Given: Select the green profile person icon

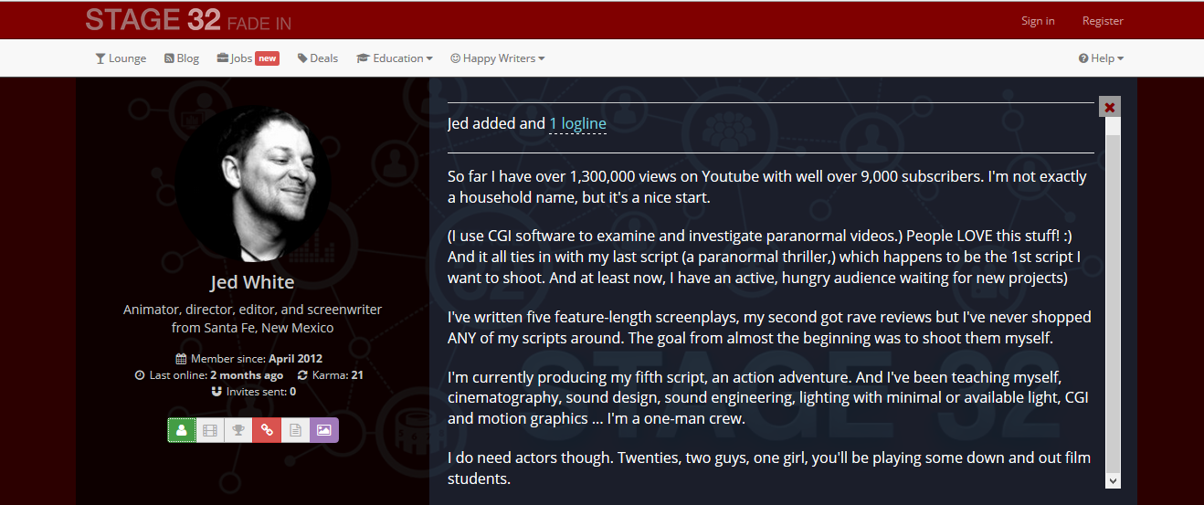Looking at the screenshot, I should [182, 430].
